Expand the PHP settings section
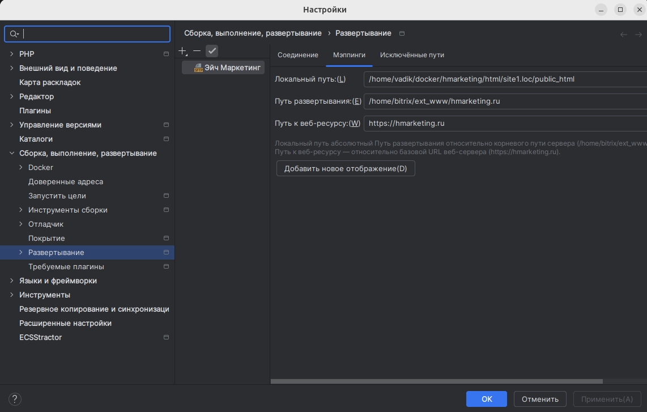 tap(12, 54)
